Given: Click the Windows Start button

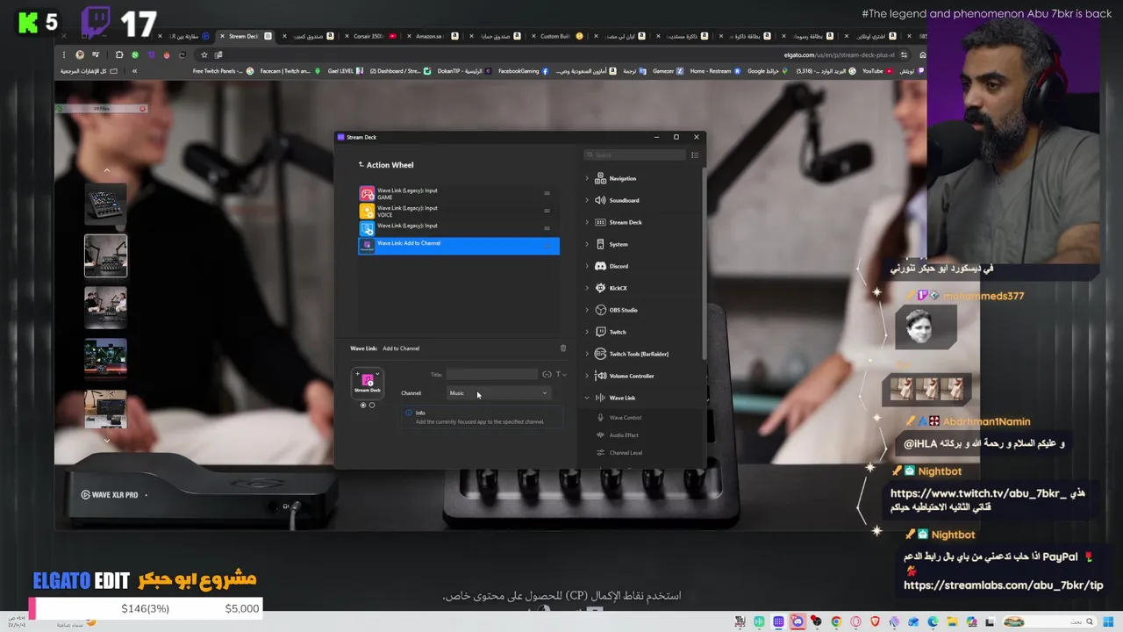Looking at the screenshot, I should click(x=1108, y=621).
